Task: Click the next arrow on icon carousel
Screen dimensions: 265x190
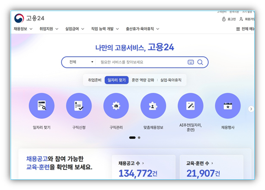Action: click(x=251, y=109)
